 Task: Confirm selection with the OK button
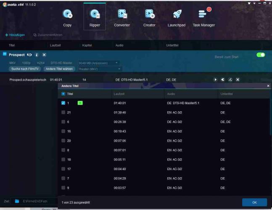click(x=254, y=202)
